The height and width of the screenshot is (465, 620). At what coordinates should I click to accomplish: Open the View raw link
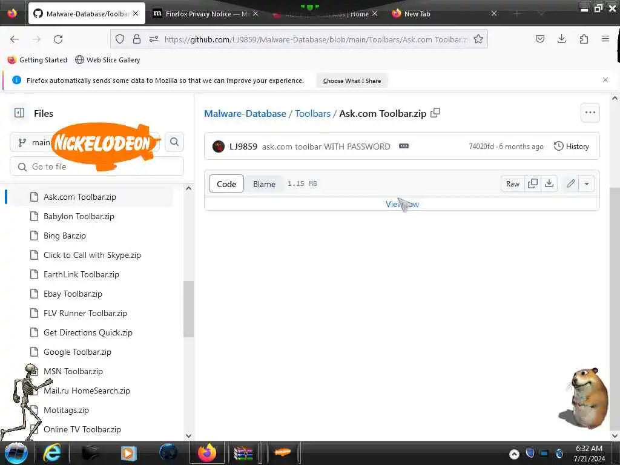coord(402,204)
